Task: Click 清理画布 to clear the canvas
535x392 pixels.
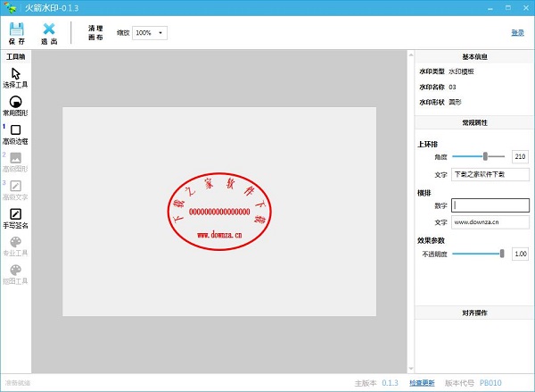Action: pyautogui.click(x=95, y=33)
